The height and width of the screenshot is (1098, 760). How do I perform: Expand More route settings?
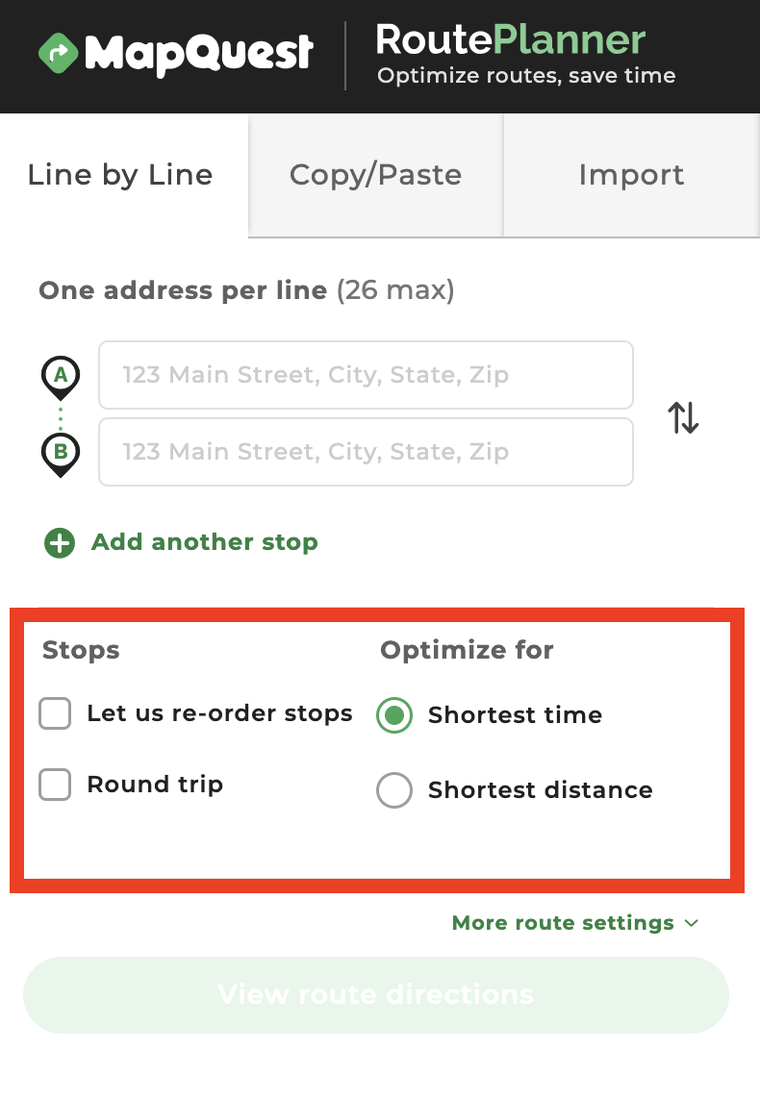(563, 923)
